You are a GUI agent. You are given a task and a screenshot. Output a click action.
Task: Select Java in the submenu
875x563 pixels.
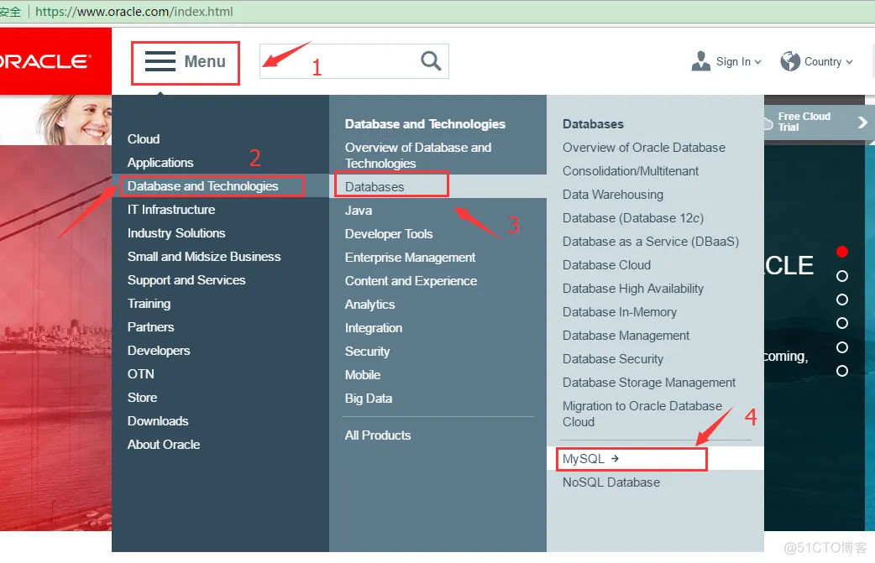click(x=359, y=210)
